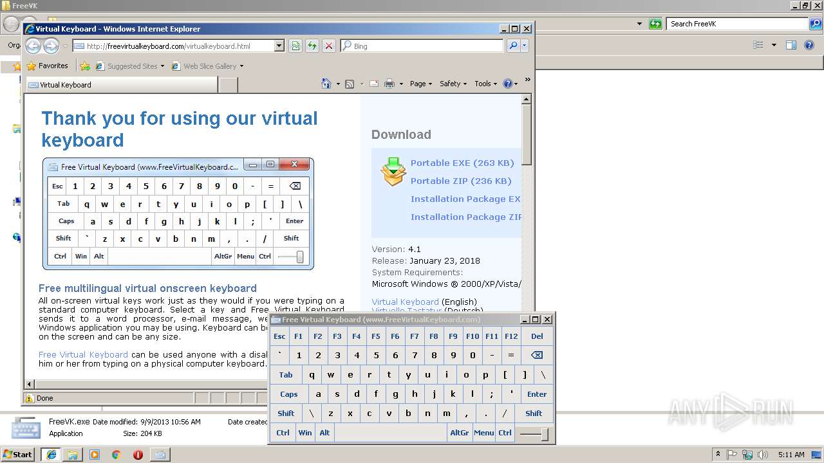The image size is (824, 463).
Task: Click the volume speaker tray icon
Action: click(x=763, y=455)
